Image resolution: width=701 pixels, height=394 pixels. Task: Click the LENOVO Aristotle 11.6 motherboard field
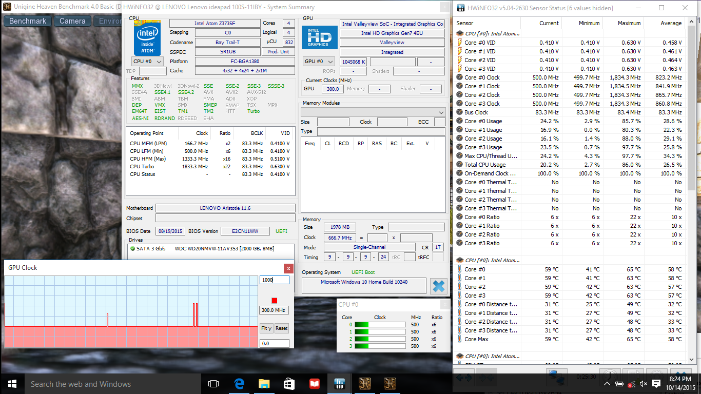(225, 208)
